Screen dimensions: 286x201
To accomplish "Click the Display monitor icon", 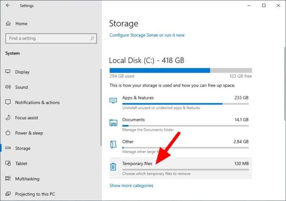I will point(8,71).
